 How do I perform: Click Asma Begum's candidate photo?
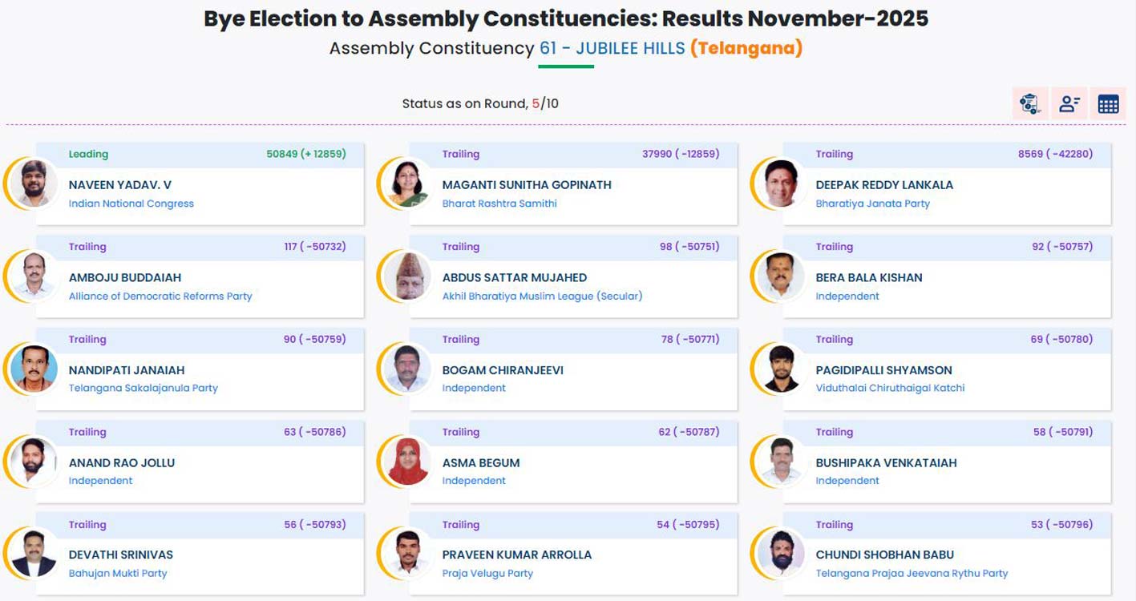pyautogui.click(x=404, y=461)
